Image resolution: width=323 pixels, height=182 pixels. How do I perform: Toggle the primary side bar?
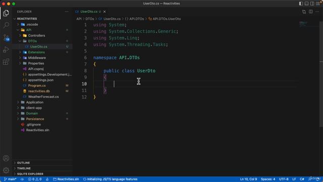(x=301, y=4)
